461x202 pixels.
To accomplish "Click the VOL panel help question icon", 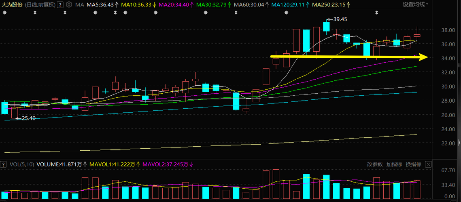I will (x=4, y=164).
